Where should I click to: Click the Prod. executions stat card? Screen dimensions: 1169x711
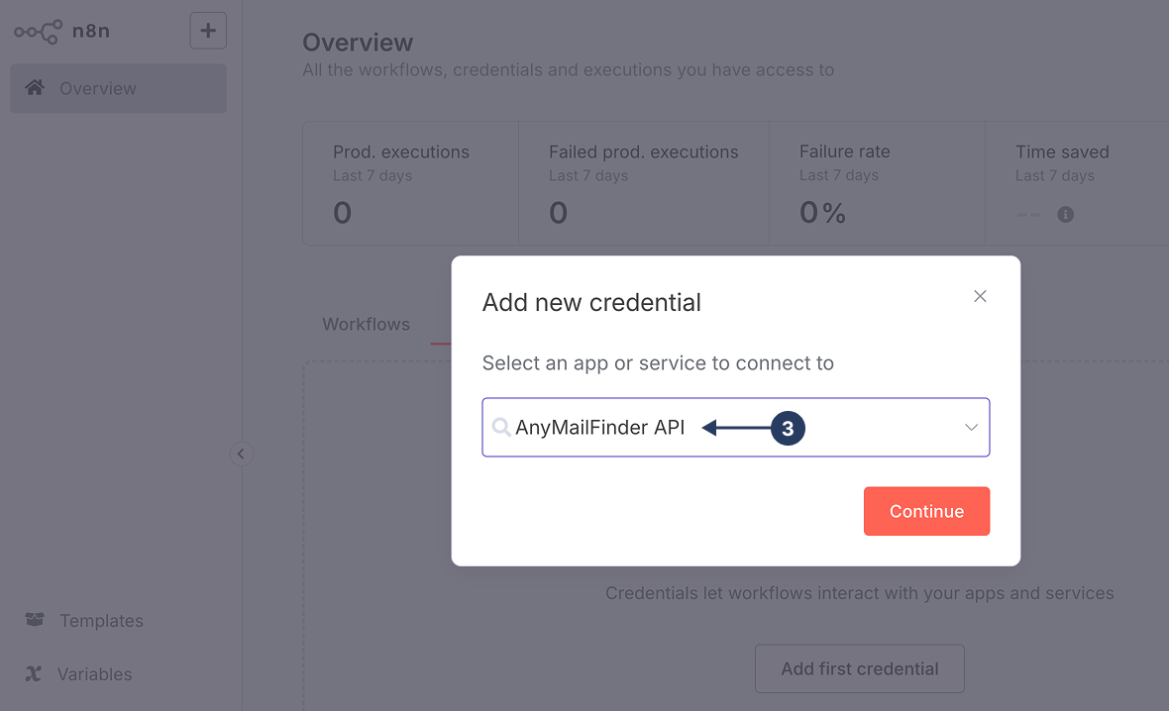point(410,183)
